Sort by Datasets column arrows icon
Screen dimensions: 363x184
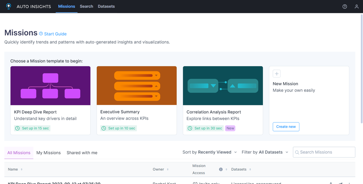tap(250, 170)
